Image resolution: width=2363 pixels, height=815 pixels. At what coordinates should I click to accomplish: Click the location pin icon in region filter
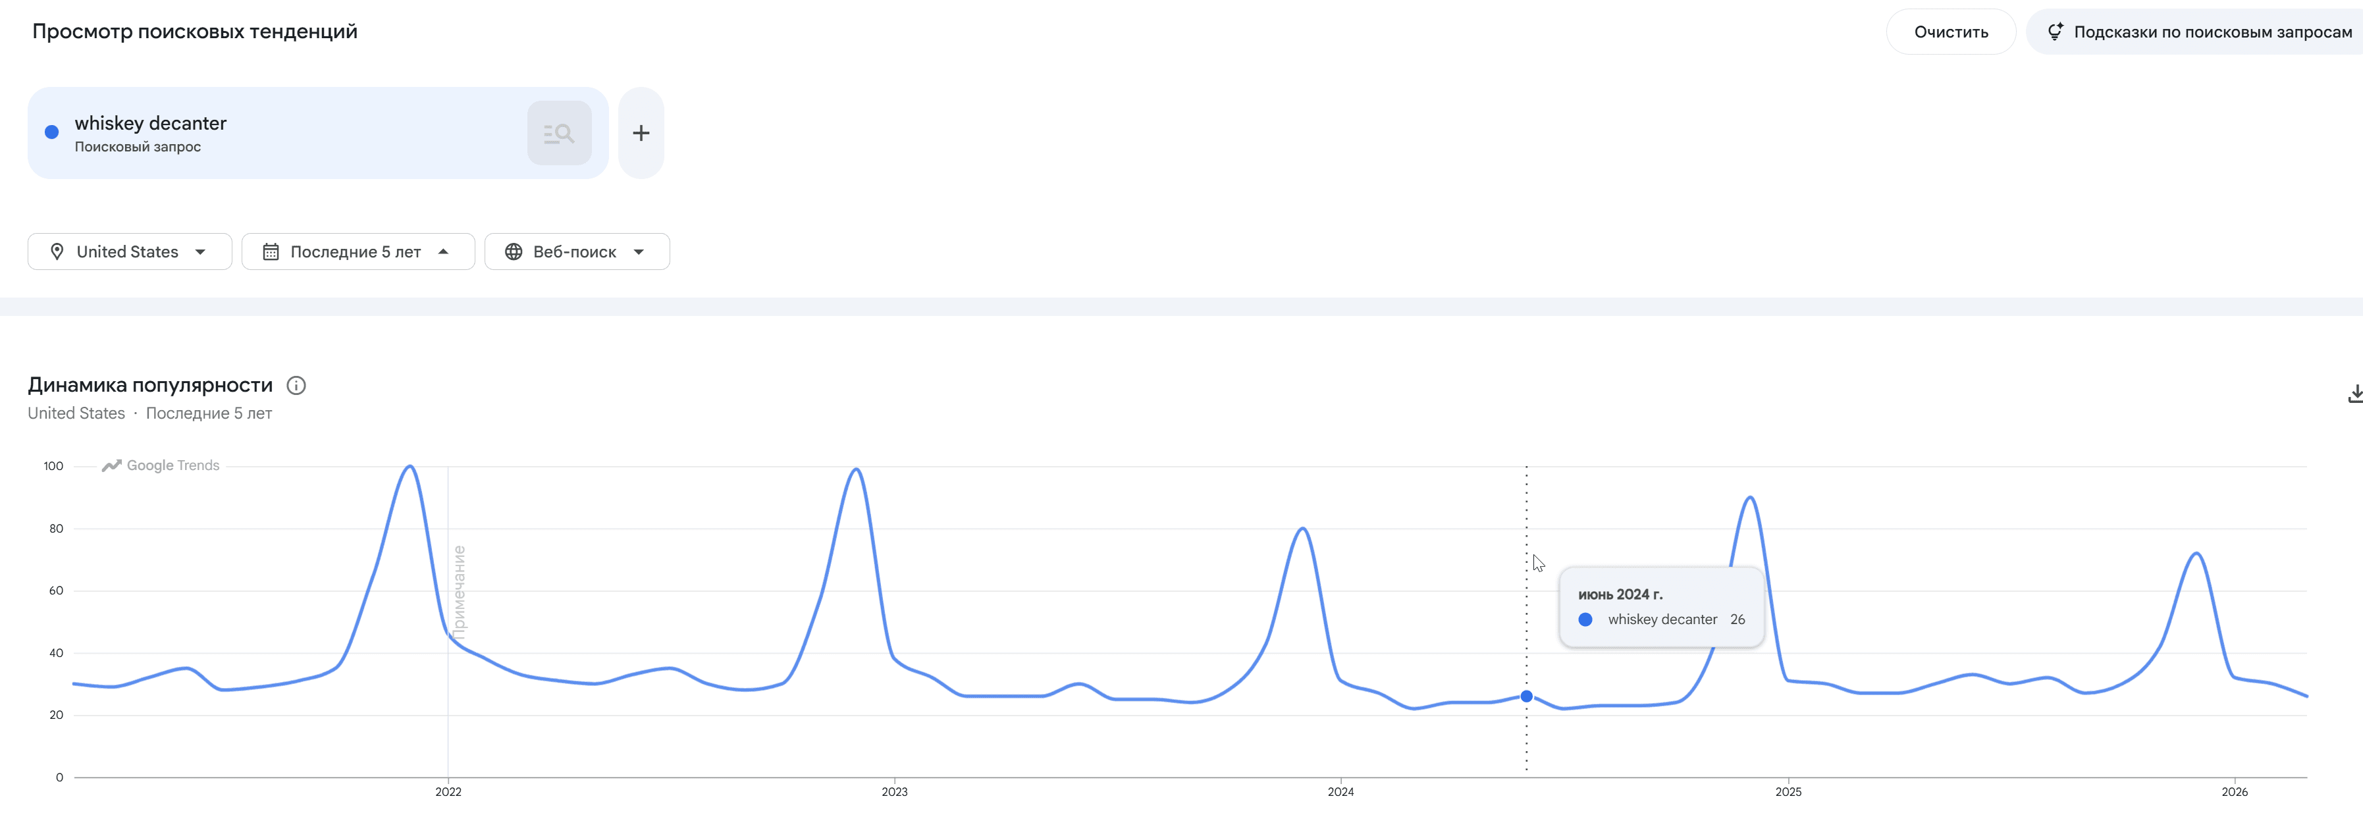pos(58,250)
